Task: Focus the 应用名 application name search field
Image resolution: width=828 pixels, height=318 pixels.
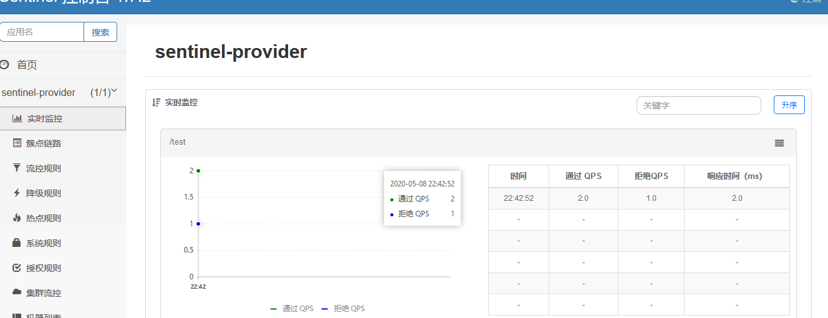Action: coord(42,32)
